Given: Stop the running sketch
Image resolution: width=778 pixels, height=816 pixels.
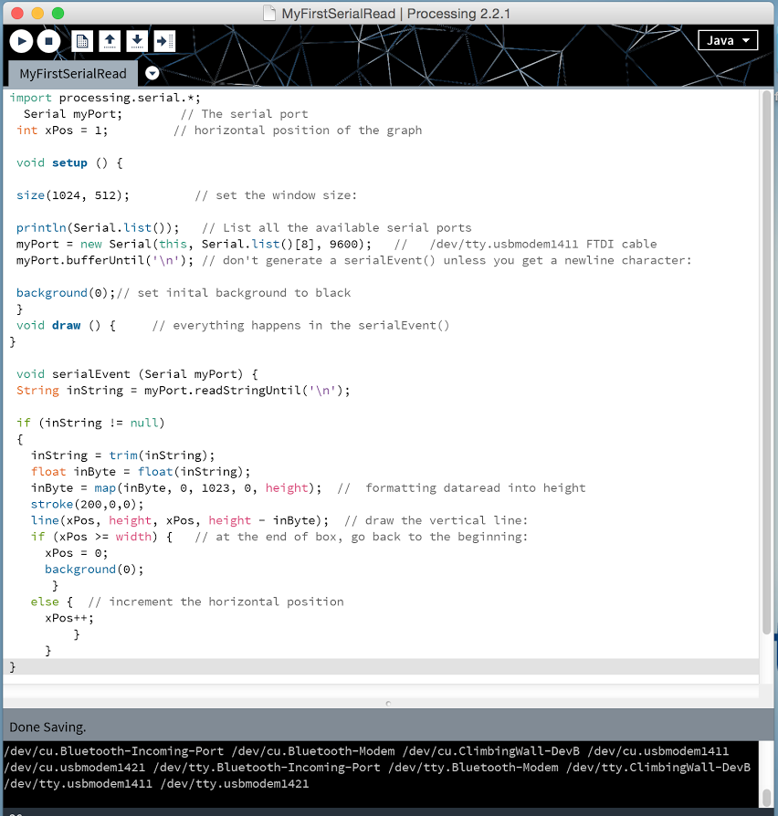Looking at the screenshot, I should click(x=48, y=41).
